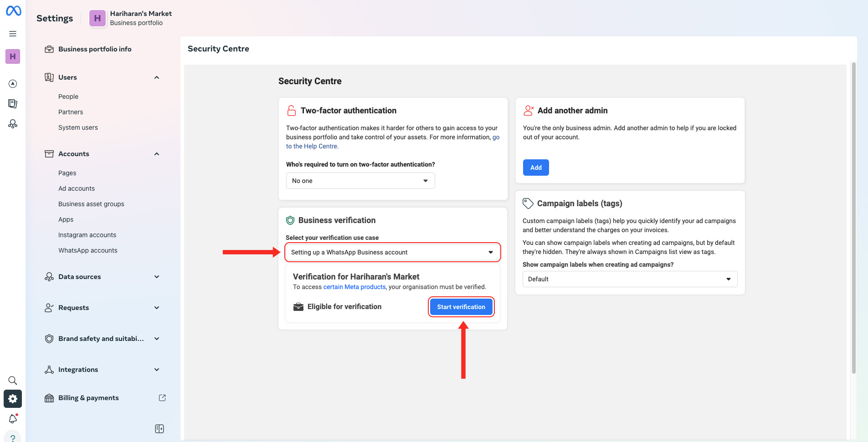Open the connected circles icon in left rail
Image resolution: width=868 pixels, height=442 pixels.
click(x=13, y=124)
